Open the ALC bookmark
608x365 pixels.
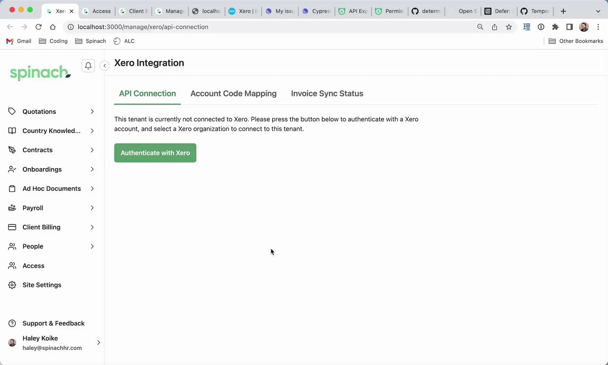point(124,41)
